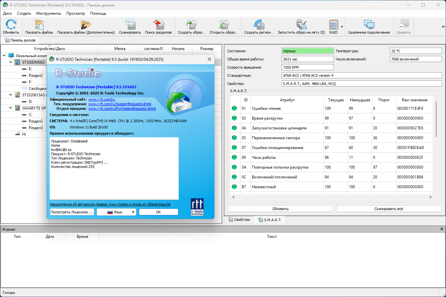Click the Устройство/Диск column header
Image resolution: width=446 pixels, height=297 pixels.
(49, 49)
